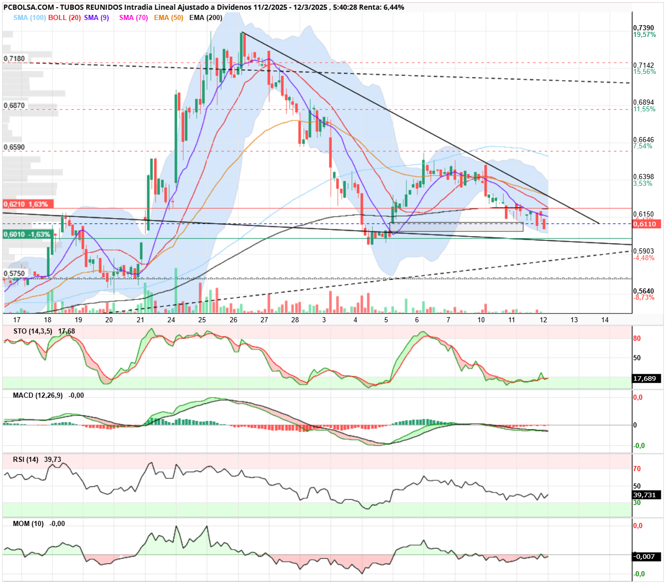Select the 15,56% percentage label

click(x=644, y=71)
